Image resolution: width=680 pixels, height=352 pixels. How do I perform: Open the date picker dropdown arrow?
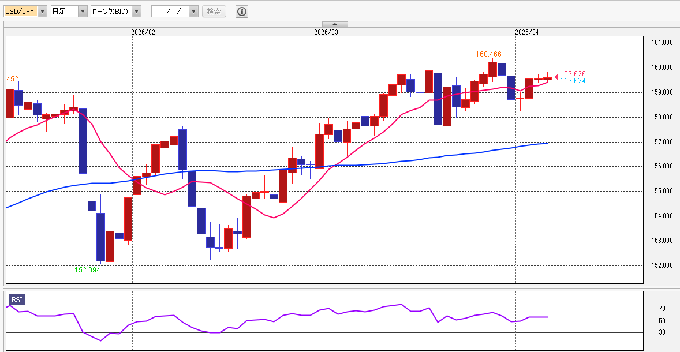click(194, 12)
